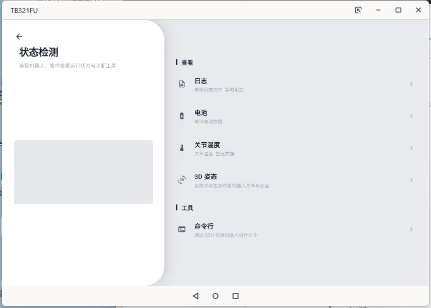The image size is (431, 308).
Task: Click the battery icon beside 电池
Action: click(182, 116)
